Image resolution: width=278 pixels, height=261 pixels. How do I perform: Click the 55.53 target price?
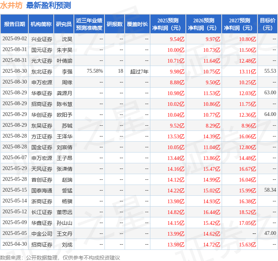pos(270,71)
